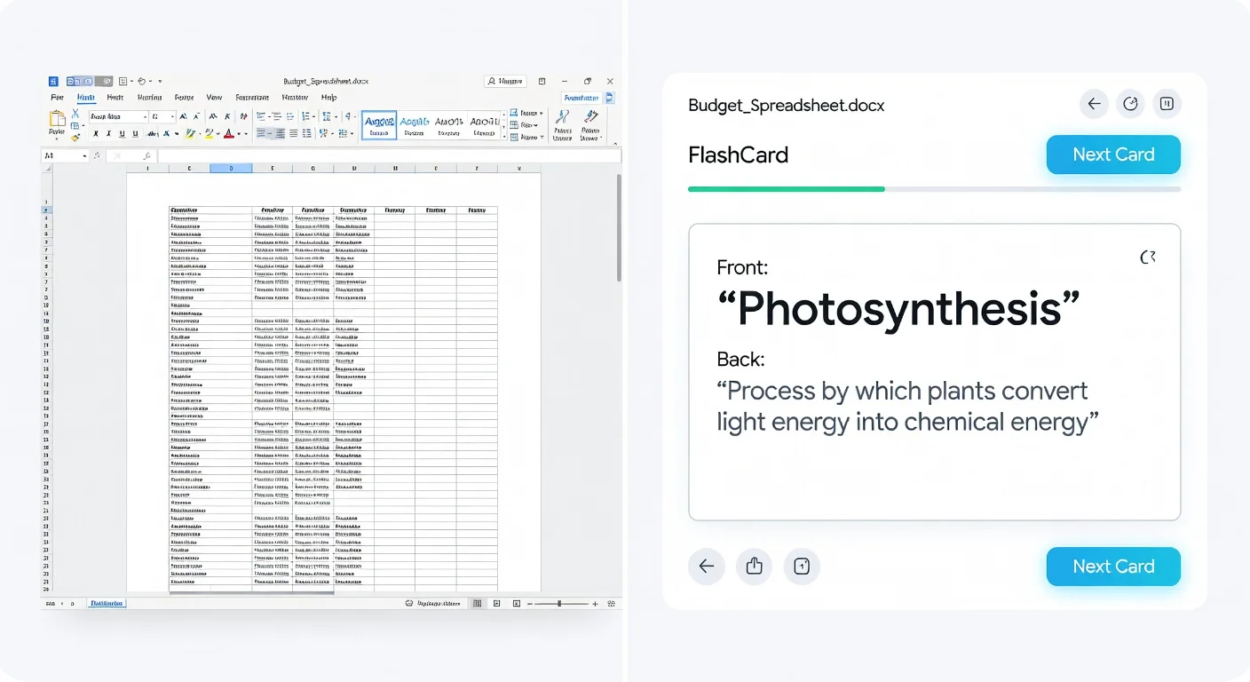The image size is (1250, 682).
Task: Click the thumbs up button below the flashcard
Action: pyautogui.click(x=754, y=566)
